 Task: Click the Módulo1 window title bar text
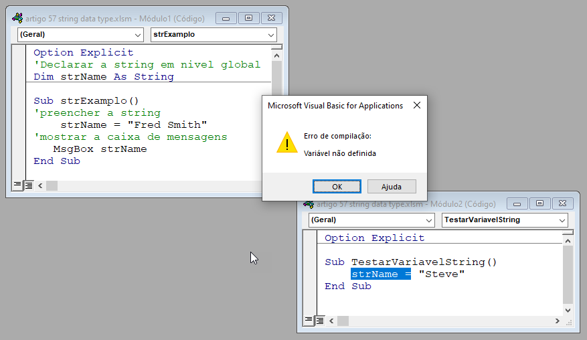coord(115,18)
